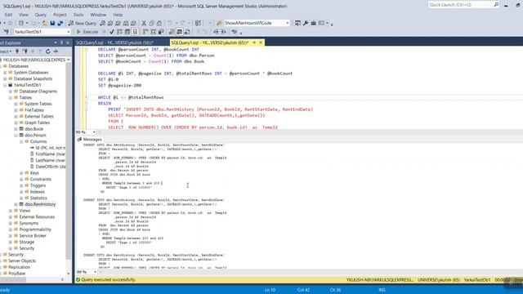Screen dimensions: 523x294
Task: Open the Project menu
Action: pos(60,15)
